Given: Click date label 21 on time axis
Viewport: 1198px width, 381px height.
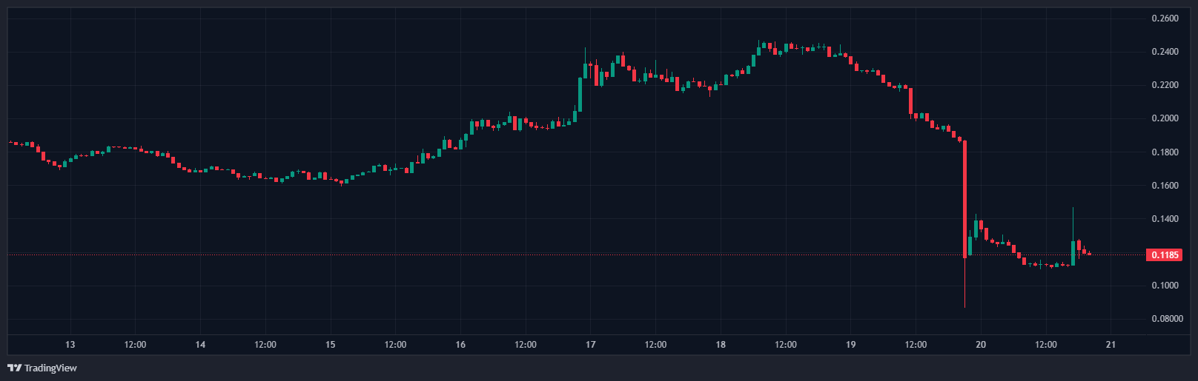Looking at the screenshot, I should [1111, 345].
